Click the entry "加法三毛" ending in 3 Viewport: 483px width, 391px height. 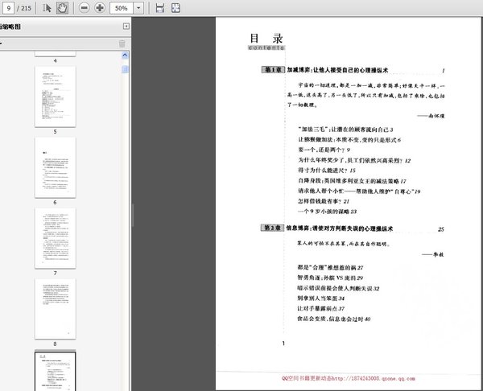pyautogui.click(x=345, y=130)
